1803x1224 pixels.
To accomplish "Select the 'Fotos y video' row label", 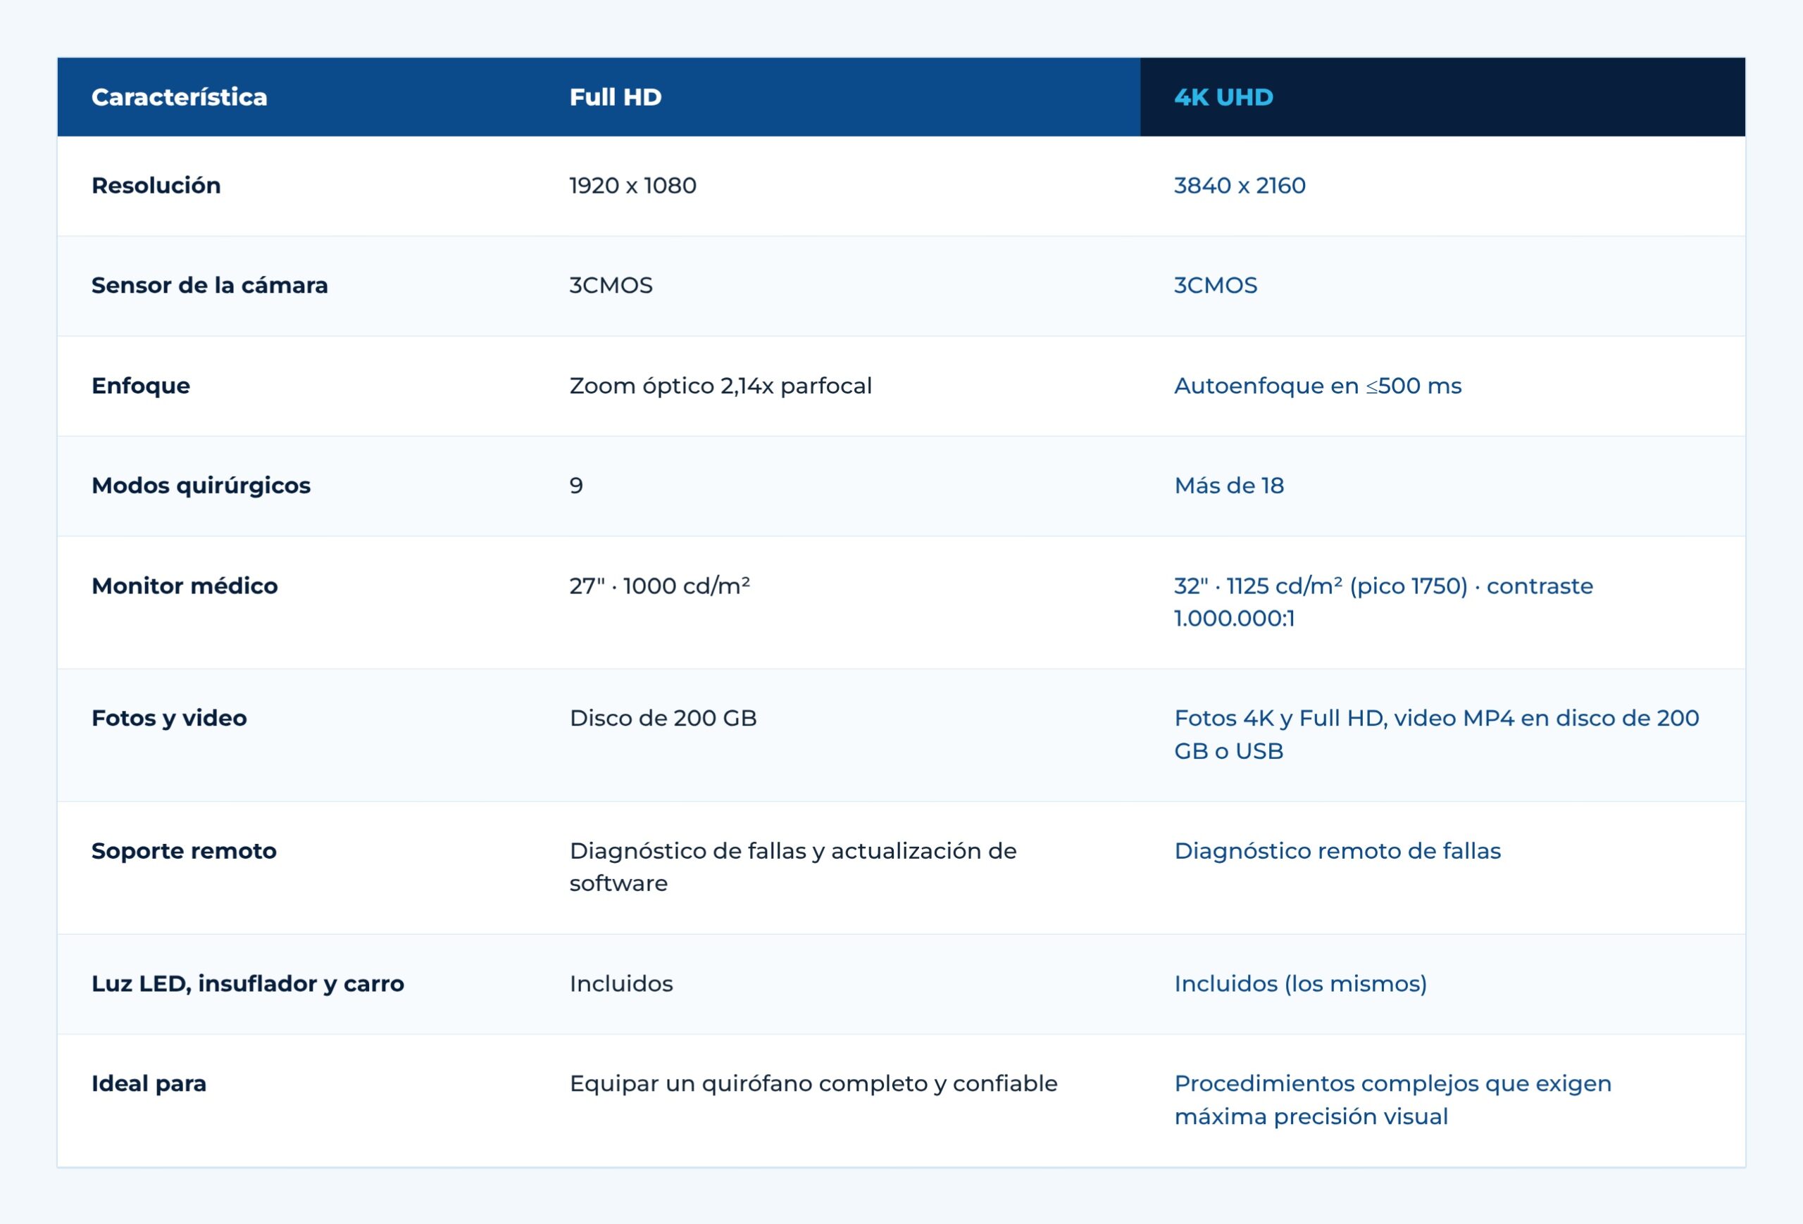I will click(x=169, y=718).
